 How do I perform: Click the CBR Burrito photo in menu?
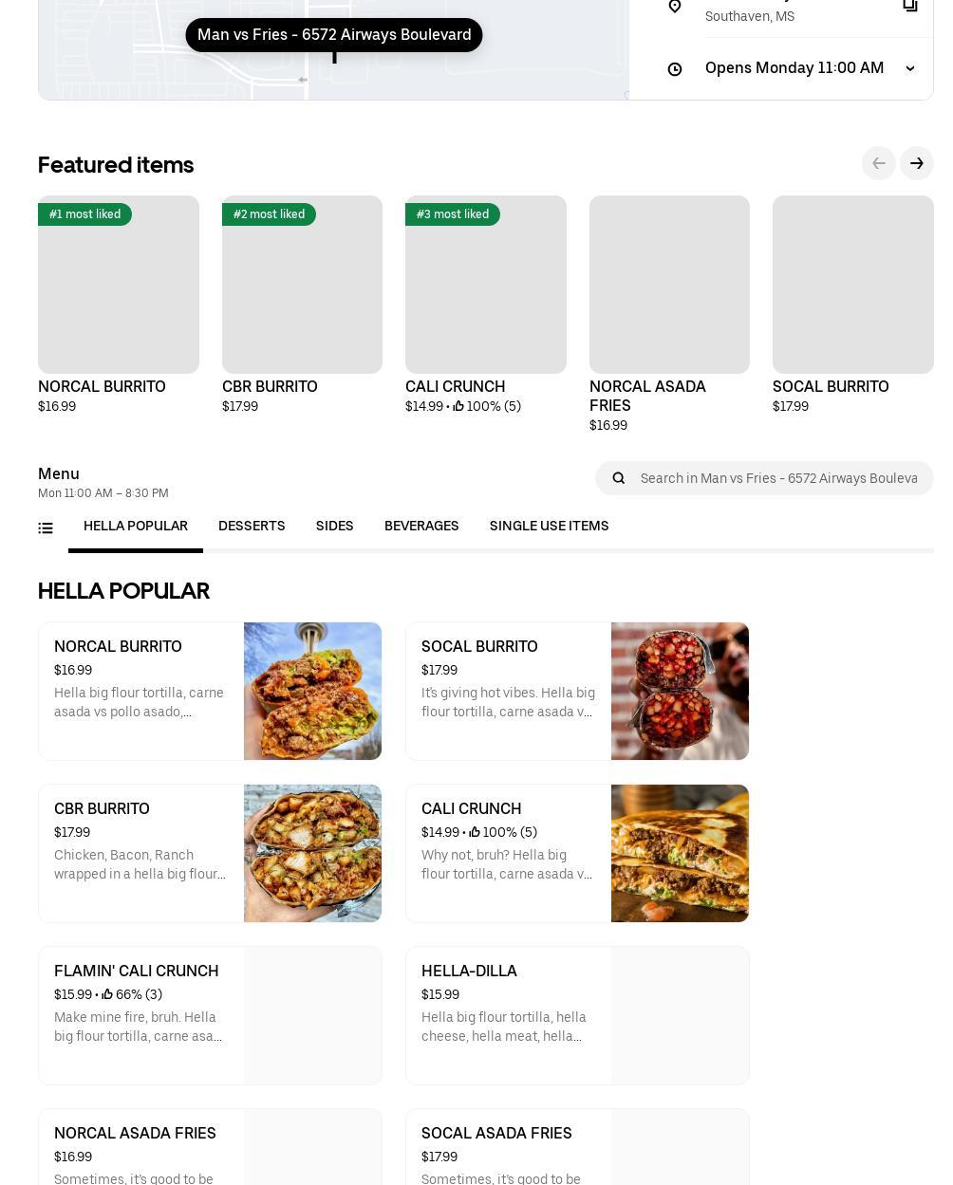312,853
